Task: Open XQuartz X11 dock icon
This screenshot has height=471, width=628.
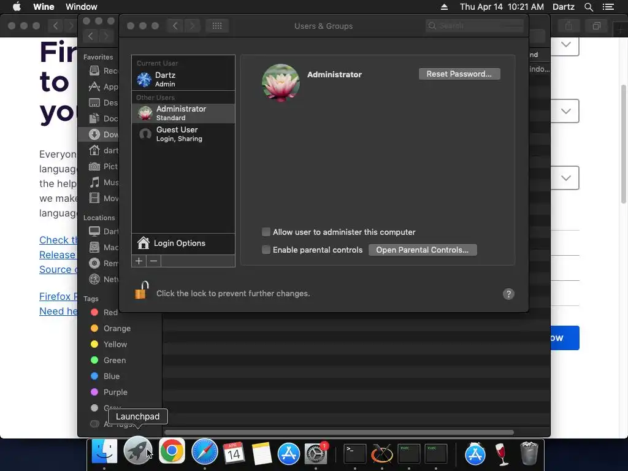Action: point(382,453)
